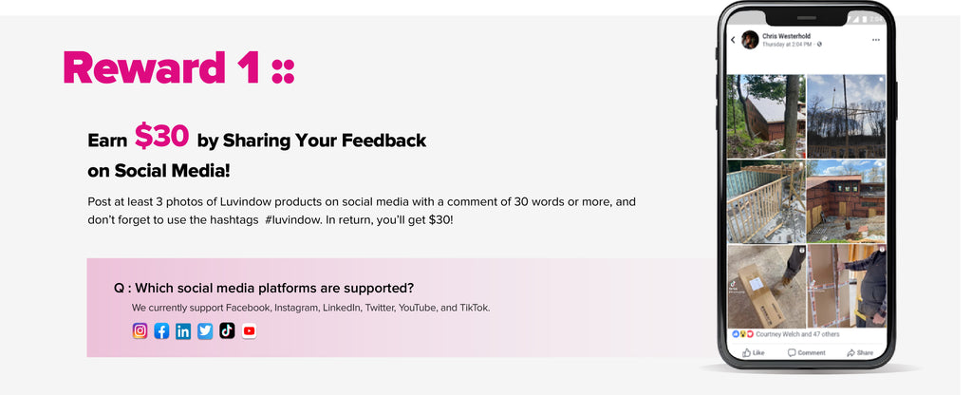Image resolution: width=972 pixels, height=395 pixels.
Task: Click the Chris Westerhold name
Action: coord(786,36)
